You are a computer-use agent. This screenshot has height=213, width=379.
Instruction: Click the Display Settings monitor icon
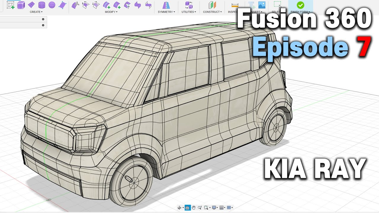(214, 208)
